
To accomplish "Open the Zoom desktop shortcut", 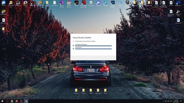I will coord(3,3).
